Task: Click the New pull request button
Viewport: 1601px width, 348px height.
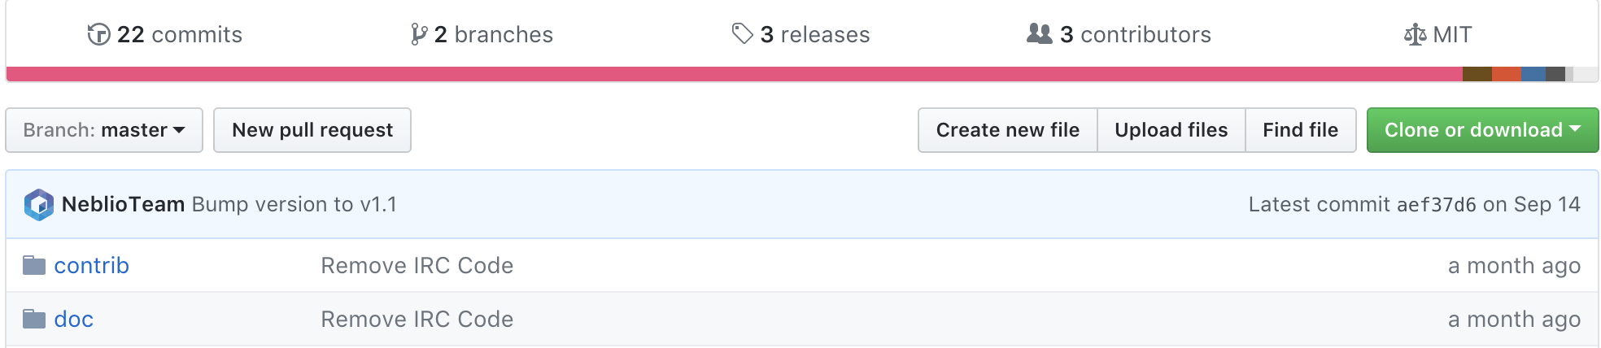Action: click(x=312, y=130)
